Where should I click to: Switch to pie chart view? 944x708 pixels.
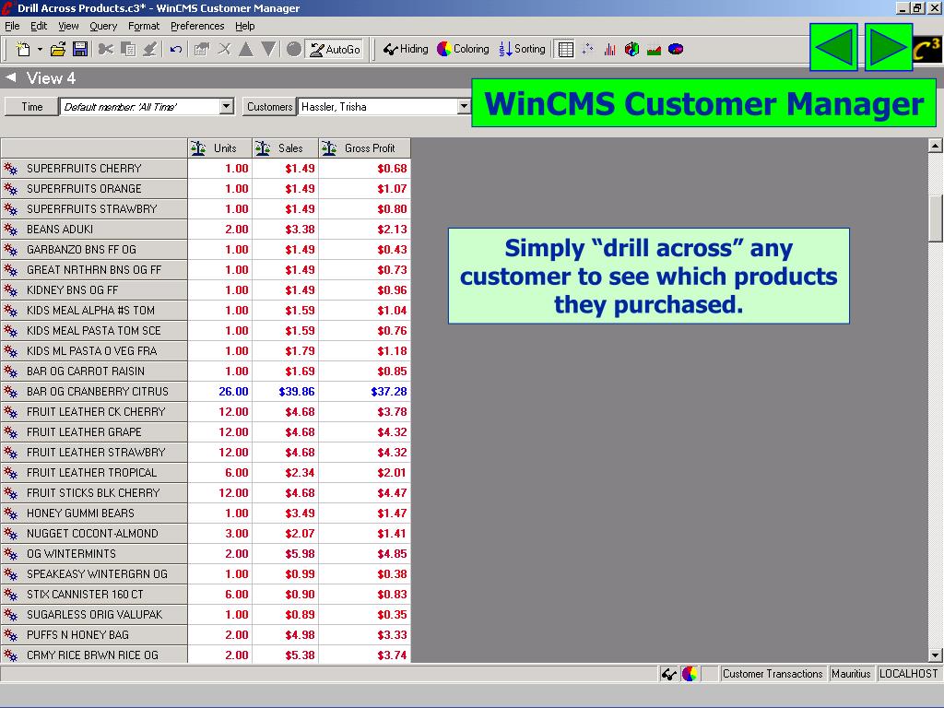[x=676, y=50]
